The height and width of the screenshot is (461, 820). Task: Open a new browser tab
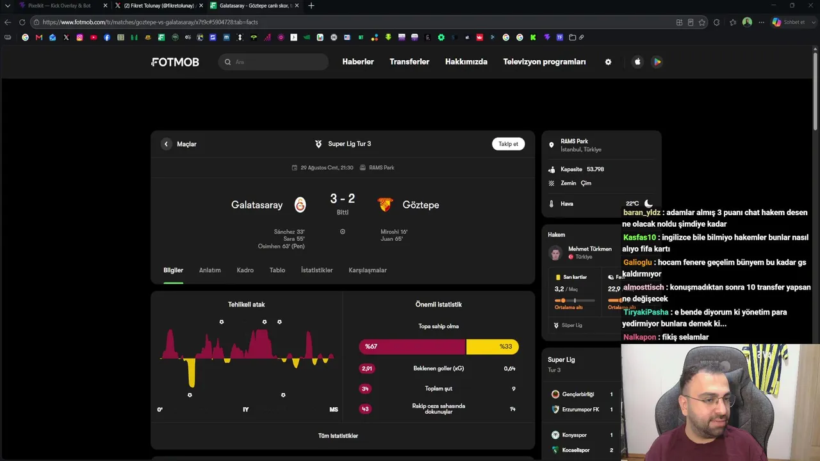[x=311, y=6]
